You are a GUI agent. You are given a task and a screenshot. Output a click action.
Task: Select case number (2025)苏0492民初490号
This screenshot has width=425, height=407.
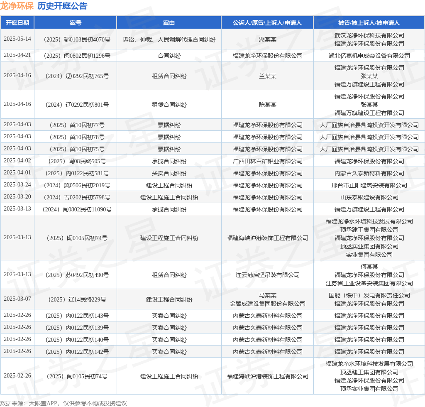77,275
